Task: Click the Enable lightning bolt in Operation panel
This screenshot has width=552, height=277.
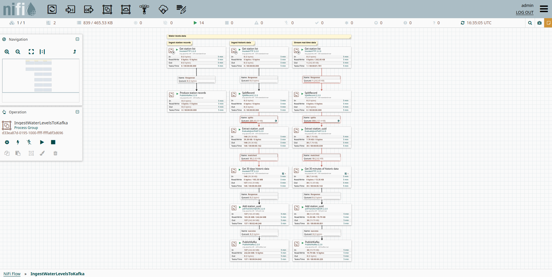Action: point(18,142)
